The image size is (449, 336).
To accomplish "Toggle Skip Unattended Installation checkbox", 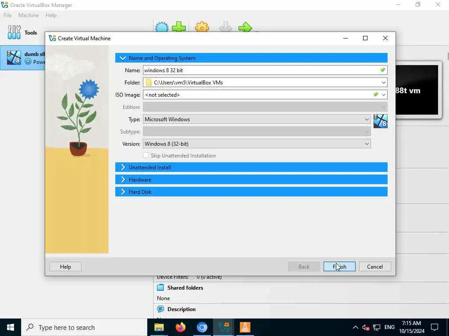I will point(146,155).
